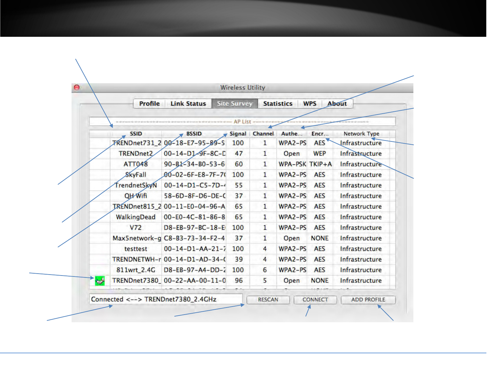This screenshot has width=496, height=384.
Task: Select the SkyFall network
Action: click(x=242, y=175)
